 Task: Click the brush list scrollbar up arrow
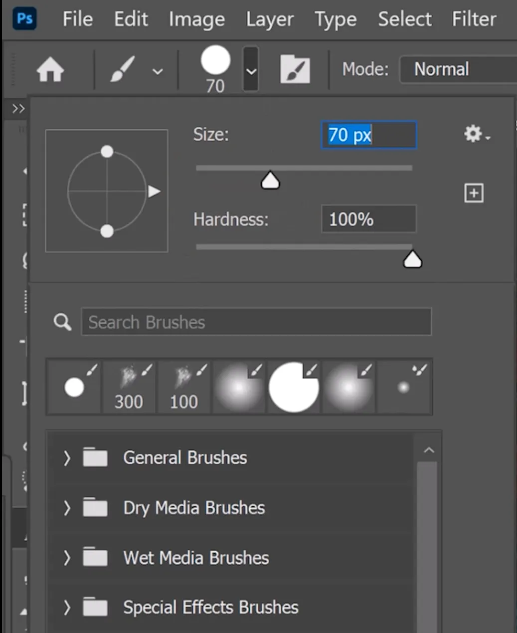point(429,450)
